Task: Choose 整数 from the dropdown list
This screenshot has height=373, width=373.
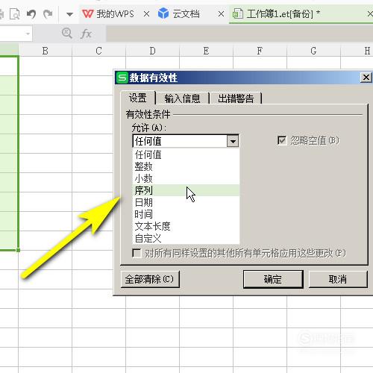Action: (186, 166)
